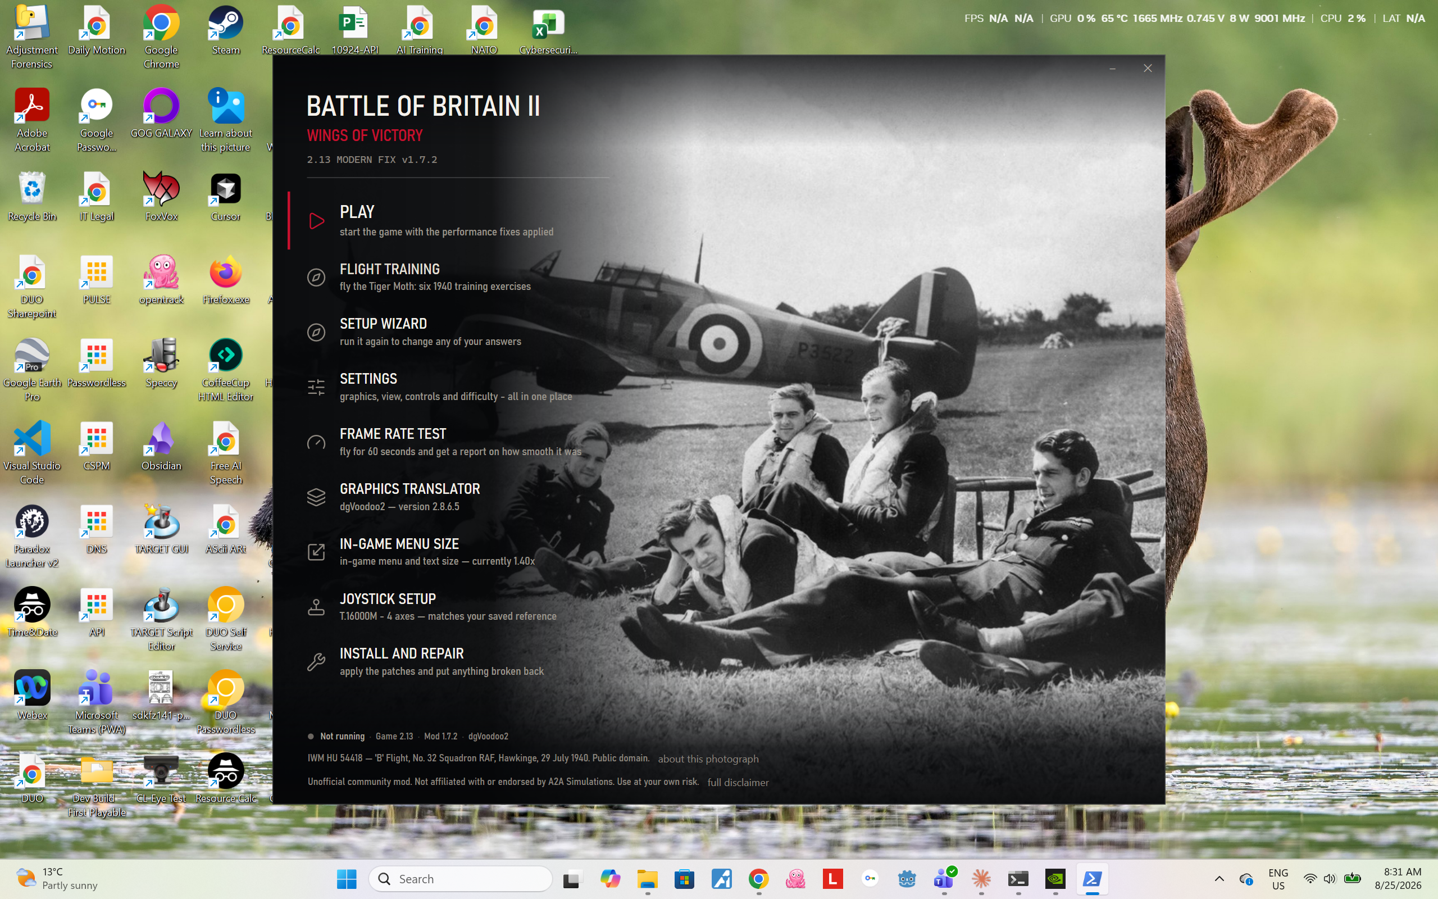Click the Firefox.exe desktop icon
The height and width of the screenshot is (899, 1438).
point(226,280)
